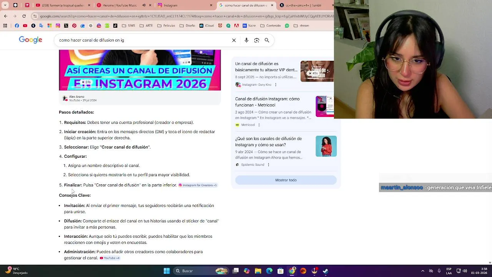Open the Diseño bookmarks folder

(187, 26)
